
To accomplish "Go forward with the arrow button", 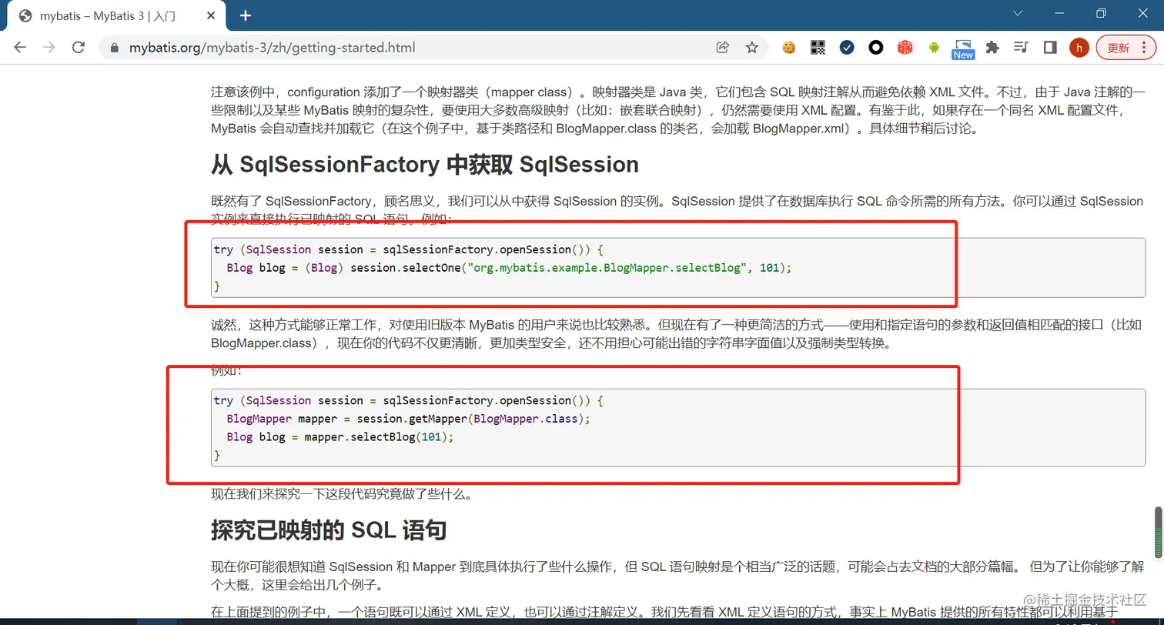I will (x=49, y=48).
